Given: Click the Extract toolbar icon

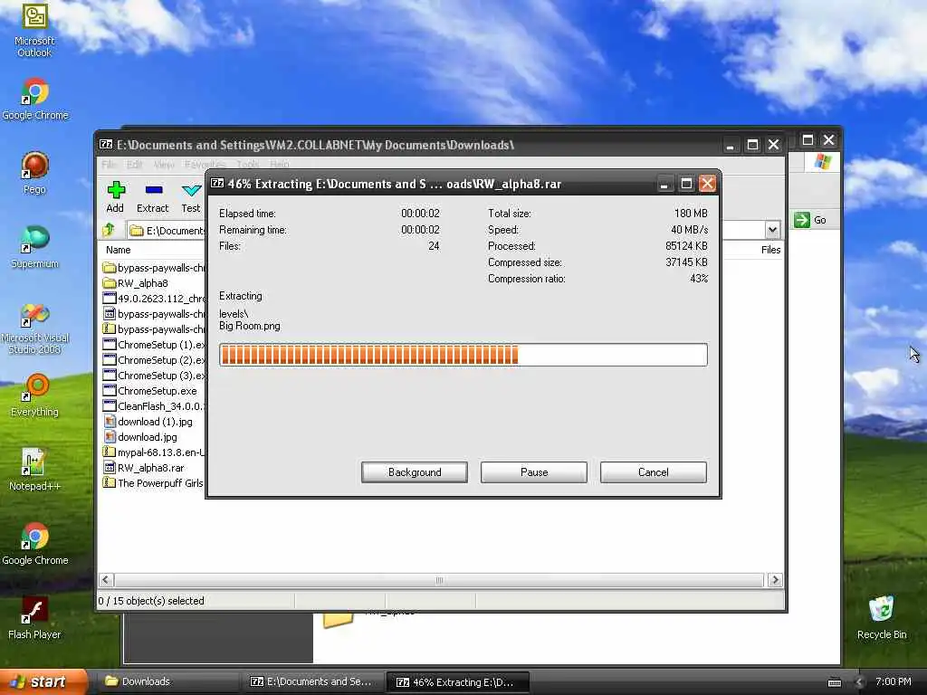Looking at the screenshot, I should (152, 196).
